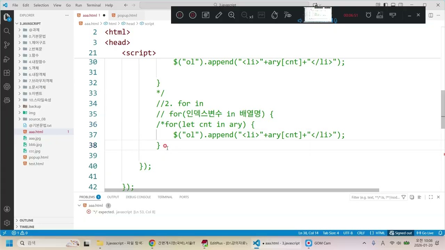Open the GOM Cam scheduled recording alarm icon
The height and width of the screenshot is (250, 445).
pyautogui.click(x=369, y=15)
